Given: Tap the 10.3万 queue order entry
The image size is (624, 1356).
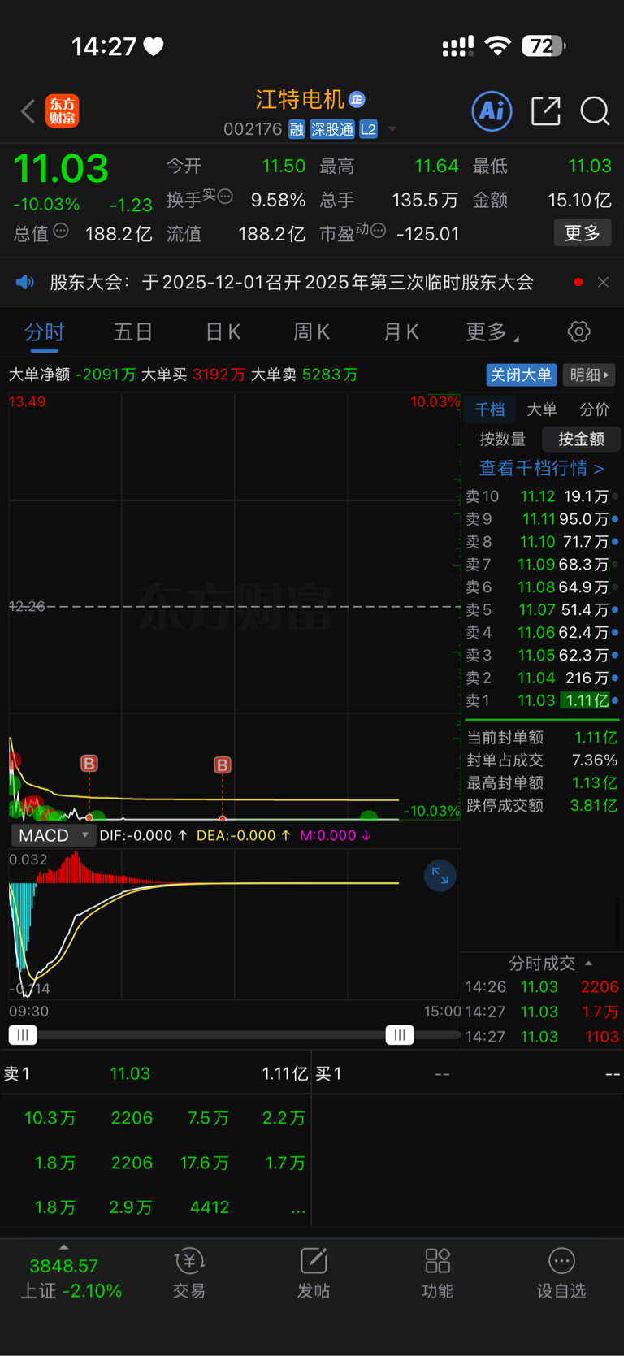Looking at the screenshot, I should click(x=50, y=1118).
